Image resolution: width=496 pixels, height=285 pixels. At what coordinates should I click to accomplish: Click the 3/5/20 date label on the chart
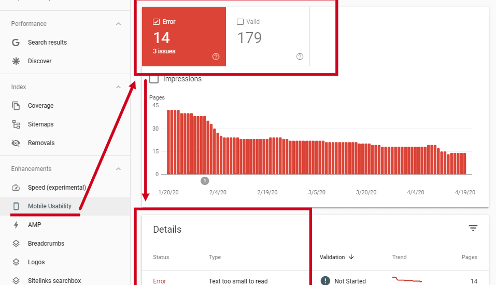click(317, 192)
